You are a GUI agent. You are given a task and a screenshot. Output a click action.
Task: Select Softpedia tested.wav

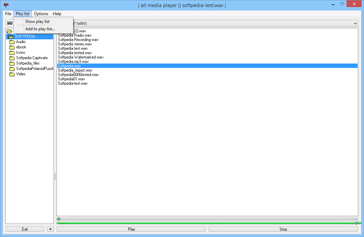pos(75,53)
